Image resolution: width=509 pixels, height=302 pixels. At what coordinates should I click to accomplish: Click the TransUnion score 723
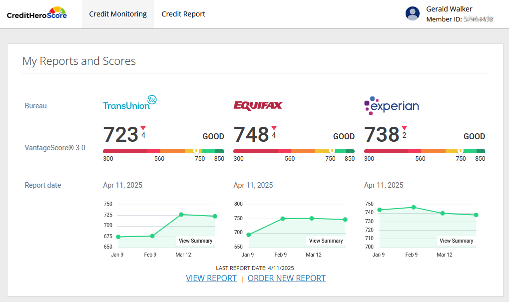121,134
